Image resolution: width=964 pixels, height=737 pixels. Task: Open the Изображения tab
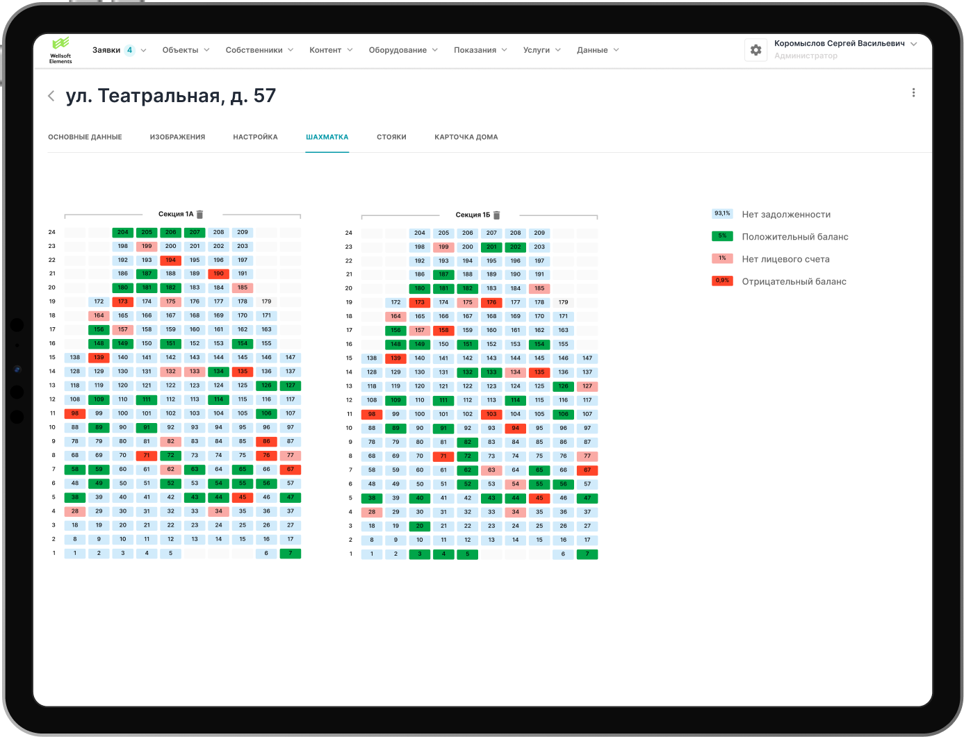(x=177, y=138)
